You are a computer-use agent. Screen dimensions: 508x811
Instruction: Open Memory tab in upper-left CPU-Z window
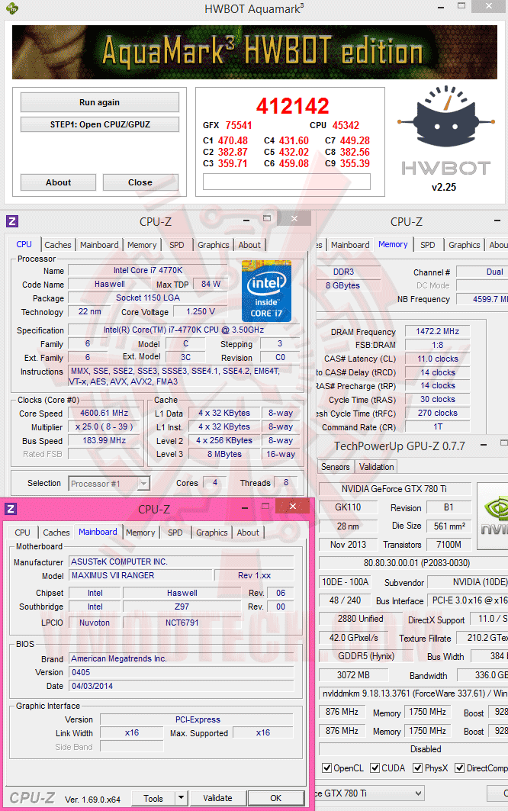(142, 245)
